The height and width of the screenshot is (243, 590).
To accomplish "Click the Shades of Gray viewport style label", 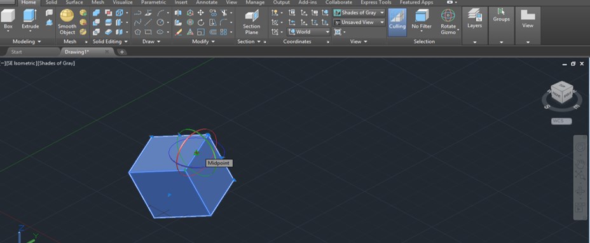I will (x=57, y=63).
